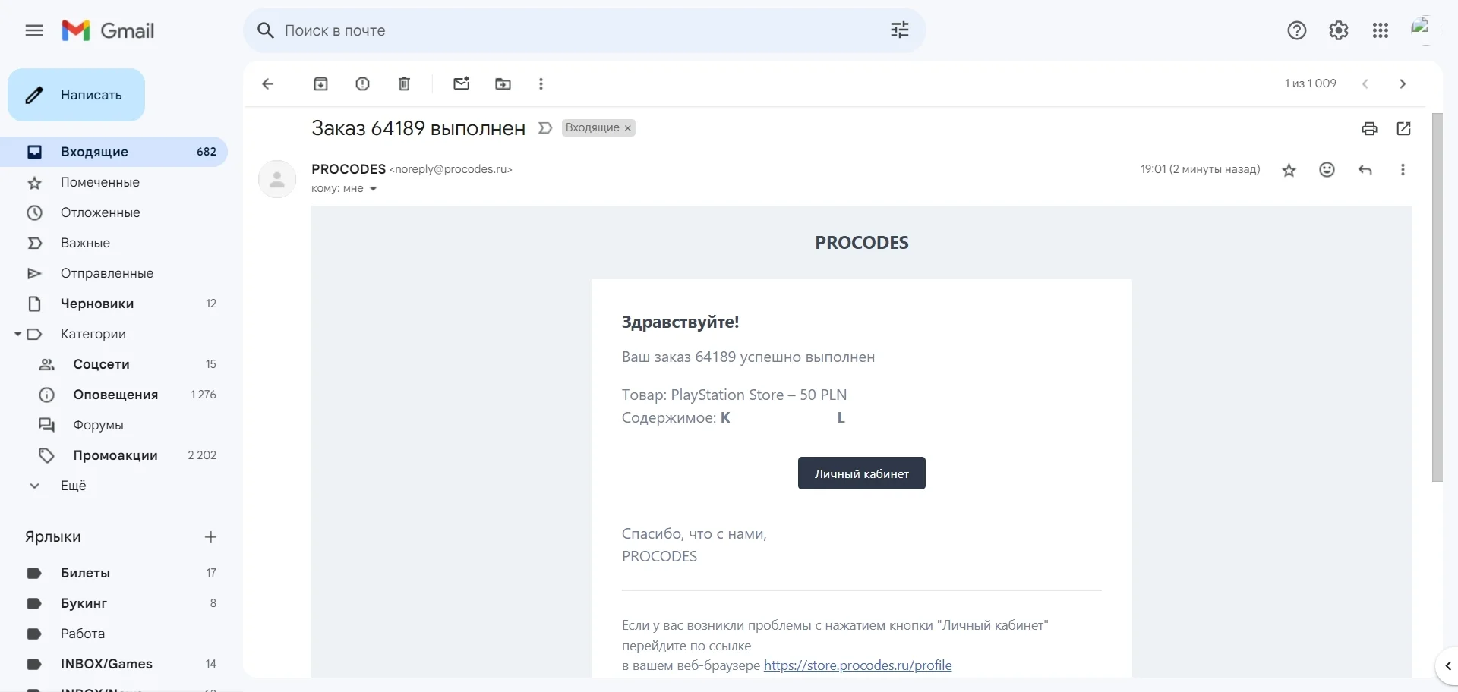1458x692 pixels.
Task: Open Билеты label
Action: 114,573
